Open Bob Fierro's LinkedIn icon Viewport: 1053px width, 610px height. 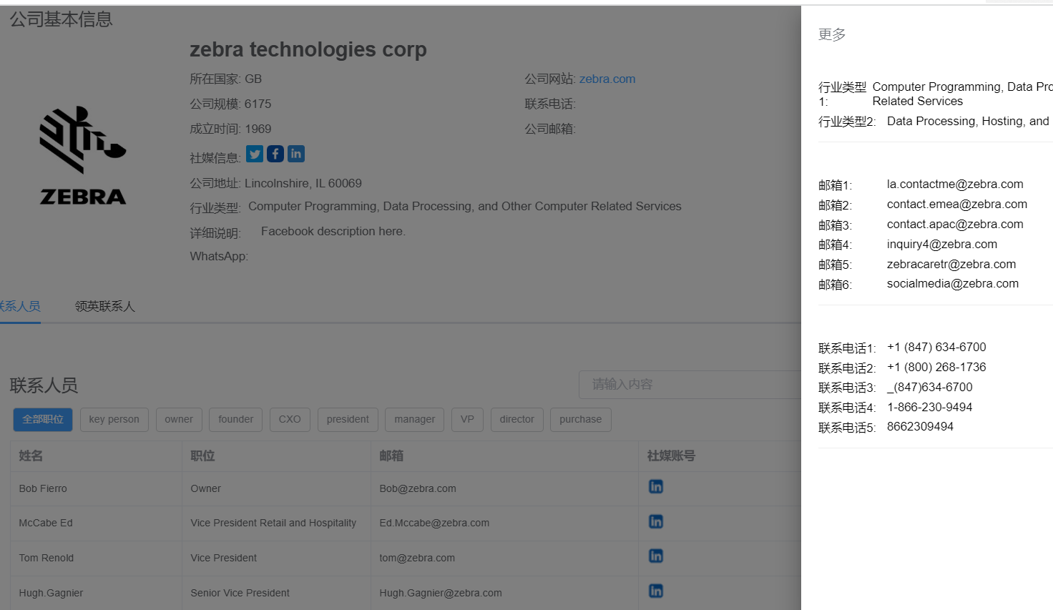point(656,486)
